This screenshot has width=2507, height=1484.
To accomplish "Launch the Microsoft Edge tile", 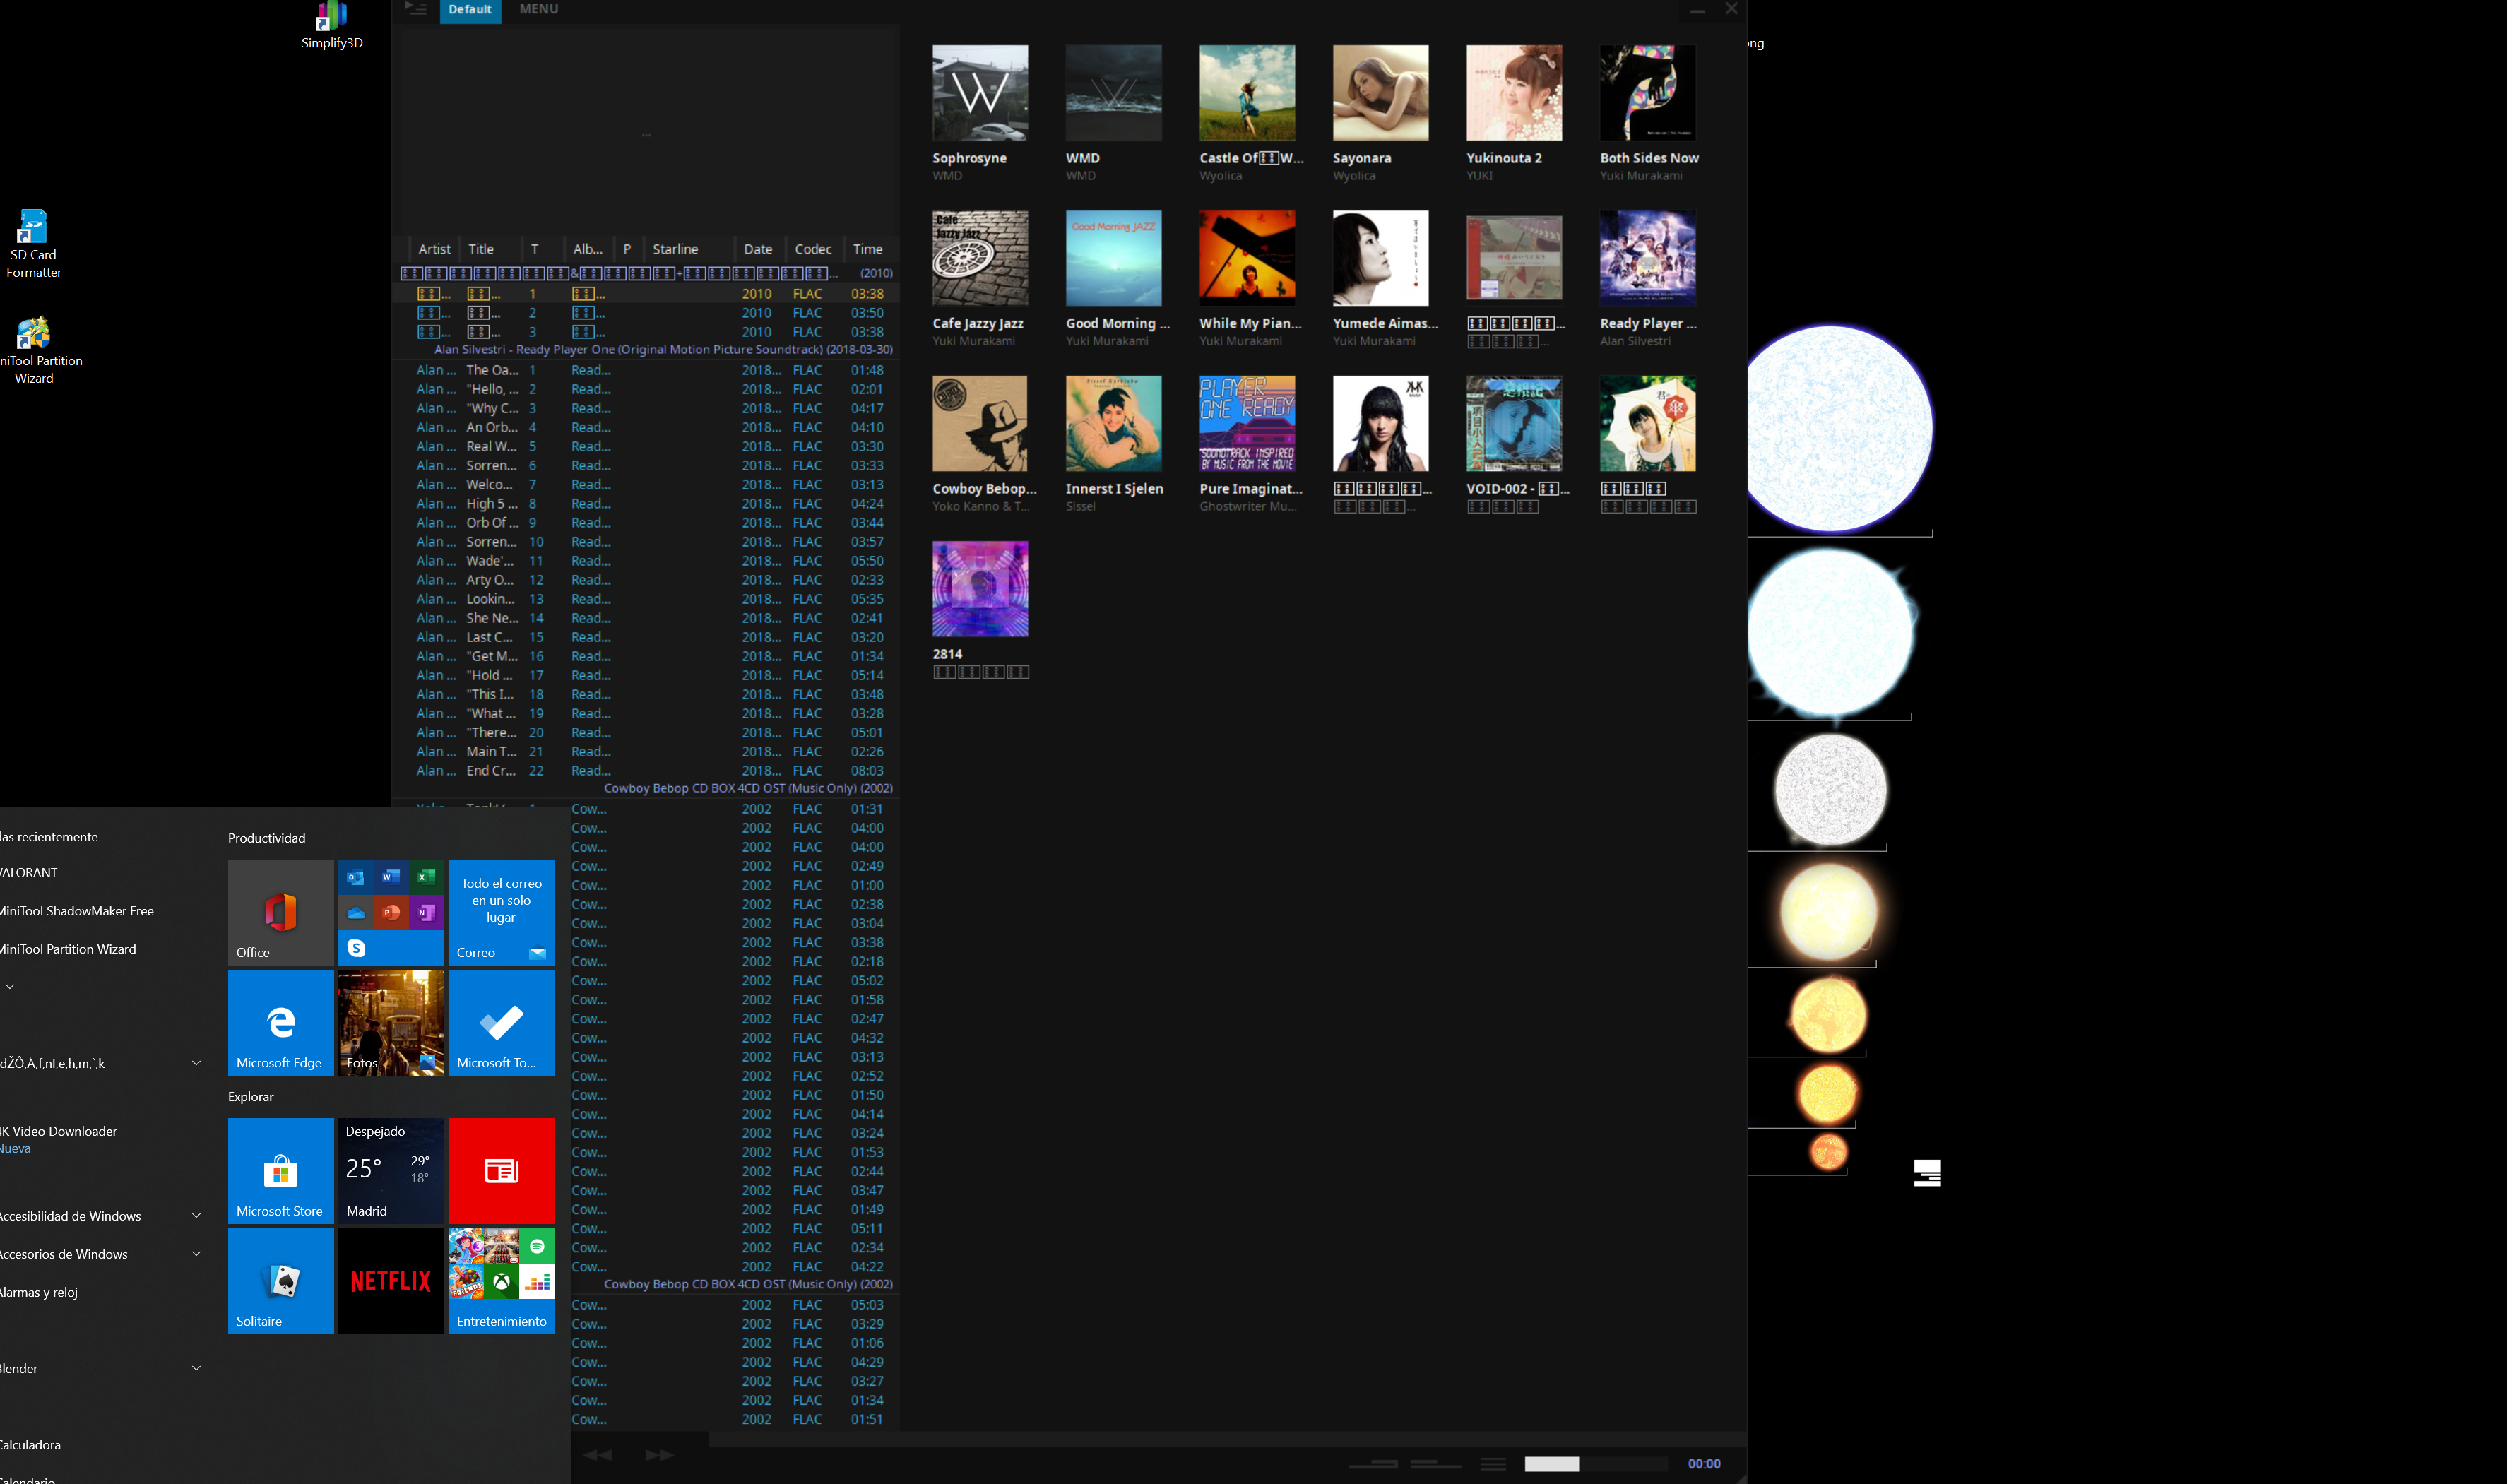I will click(281, 1022).
